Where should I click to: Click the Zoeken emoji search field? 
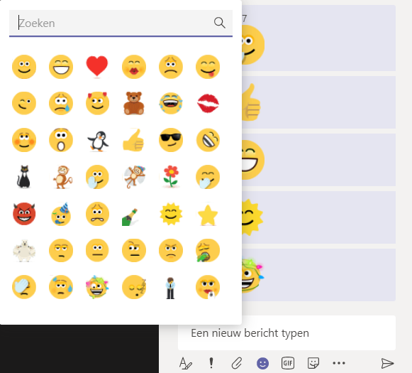tap(121, 23)
